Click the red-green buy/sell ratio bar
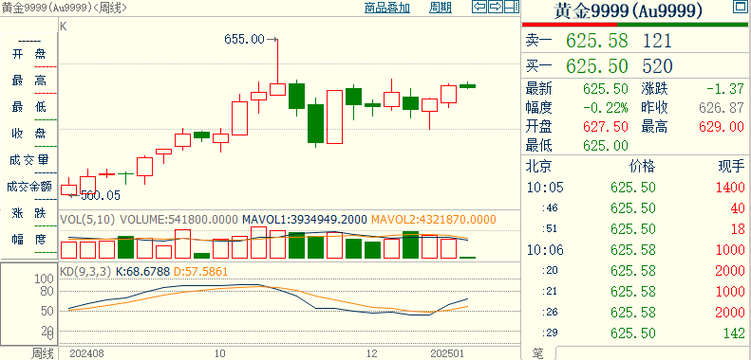This screenshot has width=751, height=360. [636, 25]
